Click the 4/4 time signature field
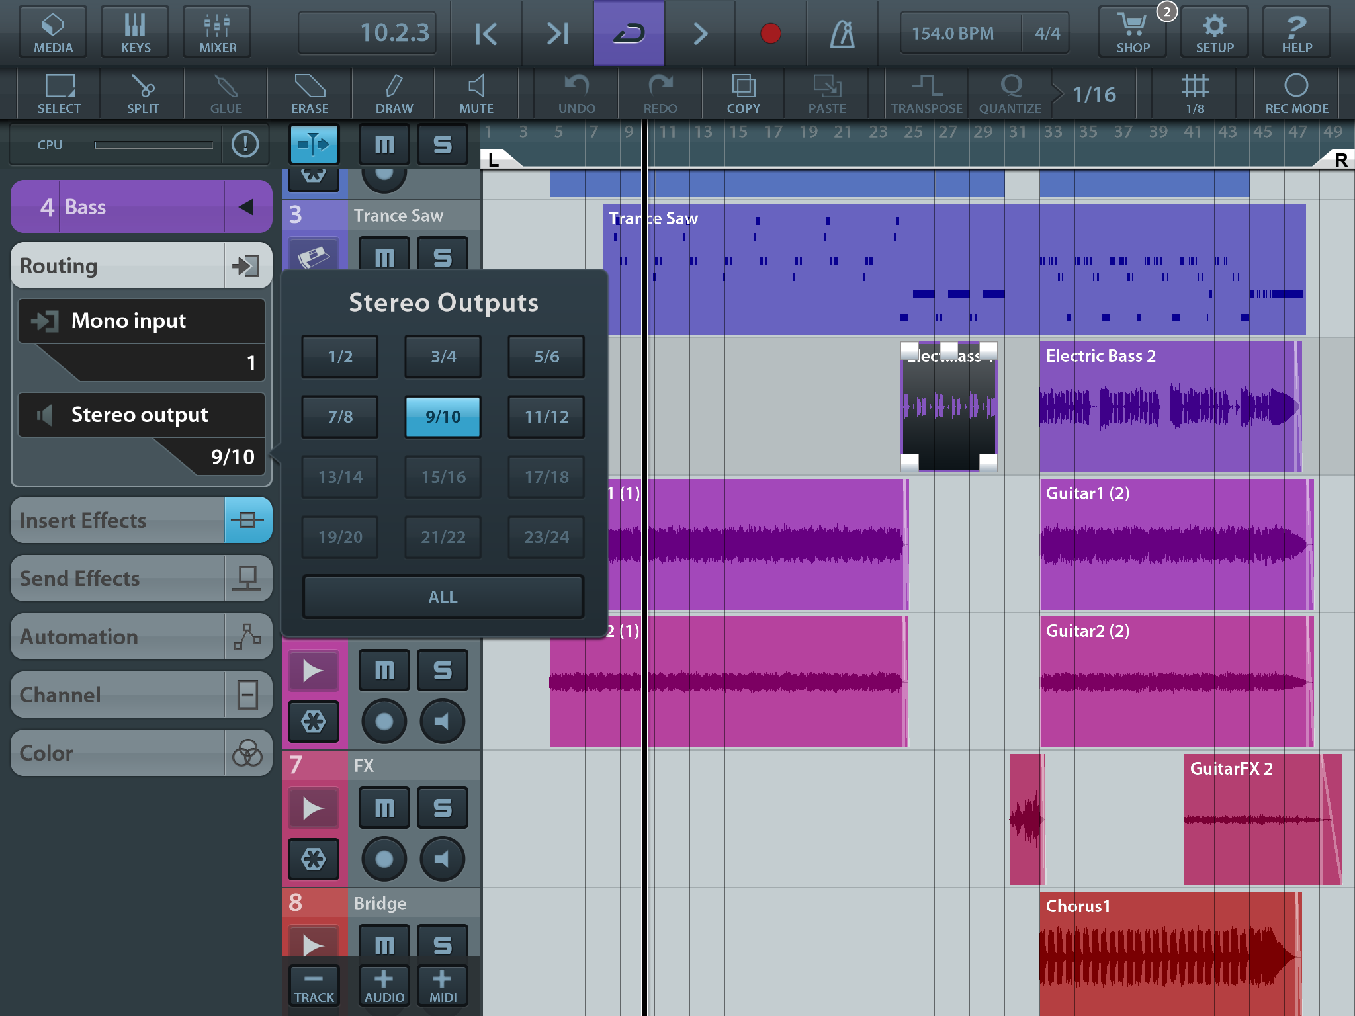1355x1016 pixels. tap(1047, 33)
